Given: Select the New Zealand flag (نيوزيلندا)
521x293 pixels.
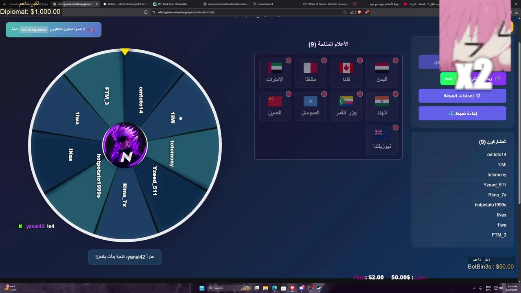Looking at the screenshot, I should pyautogui.click(x=381, y=140).
